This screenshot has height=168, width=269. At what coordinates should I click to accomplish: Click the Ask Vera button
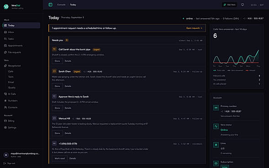[x=230, y=5]
